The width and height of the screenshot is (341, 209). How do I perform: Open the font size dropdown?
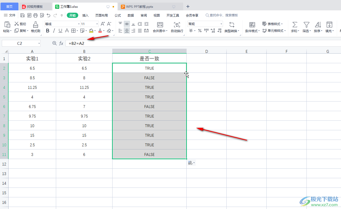[x=97, y=24]
